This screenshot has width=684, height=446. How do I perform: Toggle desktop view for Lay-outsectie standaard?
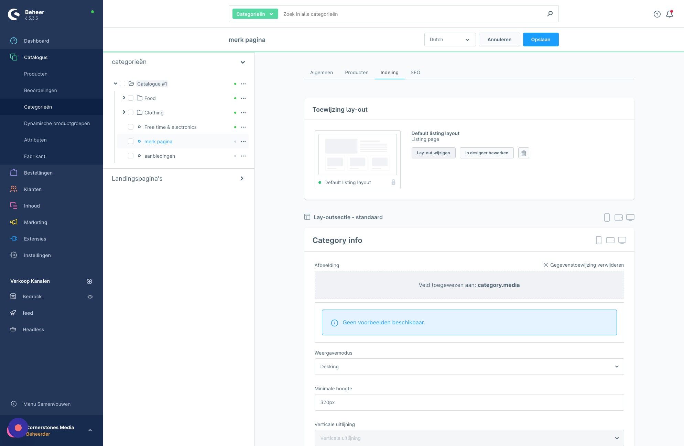(630, 218)
